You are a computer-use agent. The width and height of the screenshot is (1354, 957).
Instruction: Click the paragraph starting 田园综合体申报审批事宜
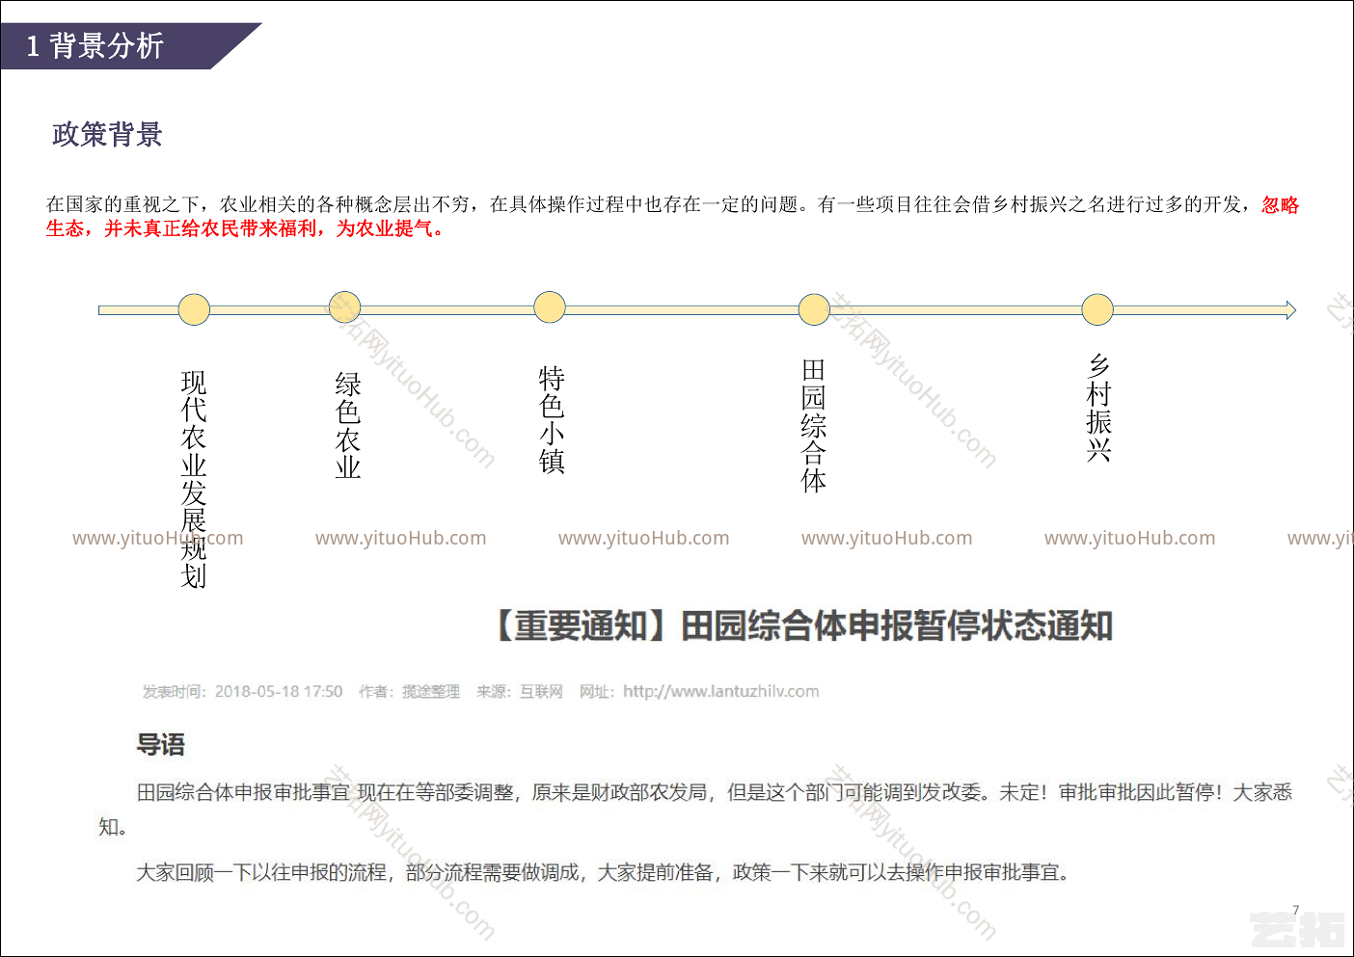tap(695, 809)
